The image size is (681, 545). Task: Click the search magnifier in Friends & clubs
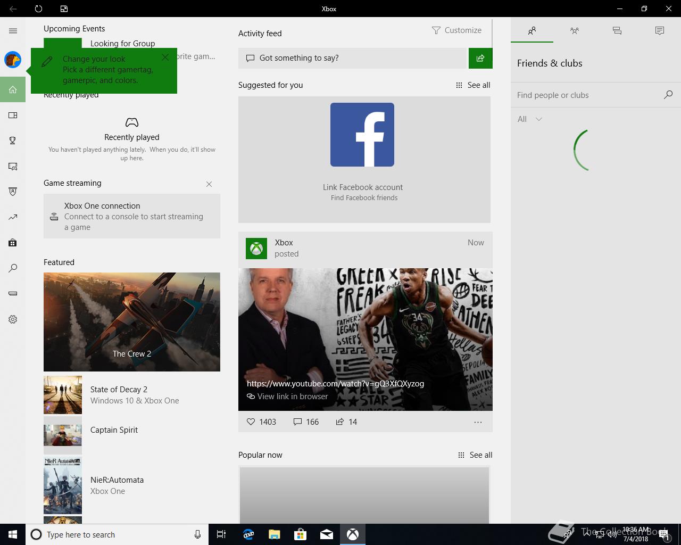point(668,95)
